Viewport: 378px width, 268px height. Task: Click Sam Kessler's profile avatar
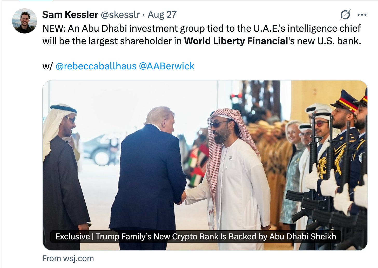coord(25,21)
